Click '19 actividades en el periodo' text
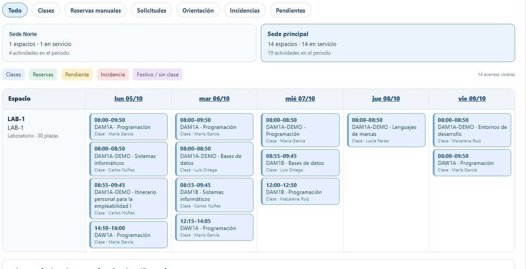The width and height of the screenshot is (526, 269). (299, 53)
